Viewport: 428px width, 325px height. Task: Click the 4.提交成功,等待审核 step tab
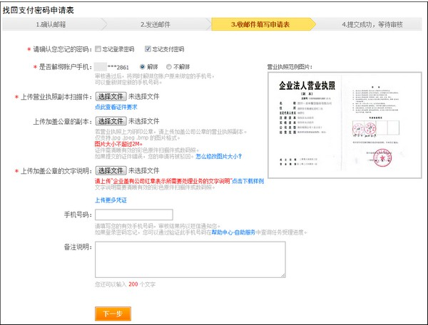click(x=372, y=24)
